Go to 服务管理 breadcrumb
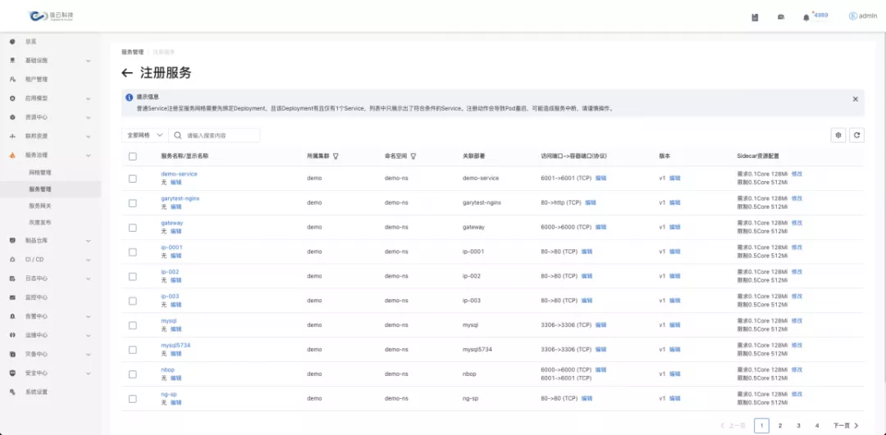Viewport: 886px width, 435px height. [133, 52]
